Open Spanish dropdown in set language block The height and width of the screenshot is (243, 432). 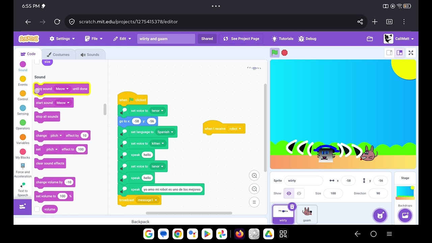point(165,132)
